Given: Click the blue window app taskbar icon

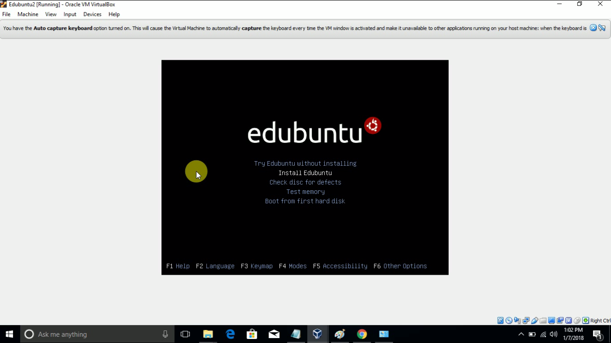Looking at the screenshot, I should [384, 334].
